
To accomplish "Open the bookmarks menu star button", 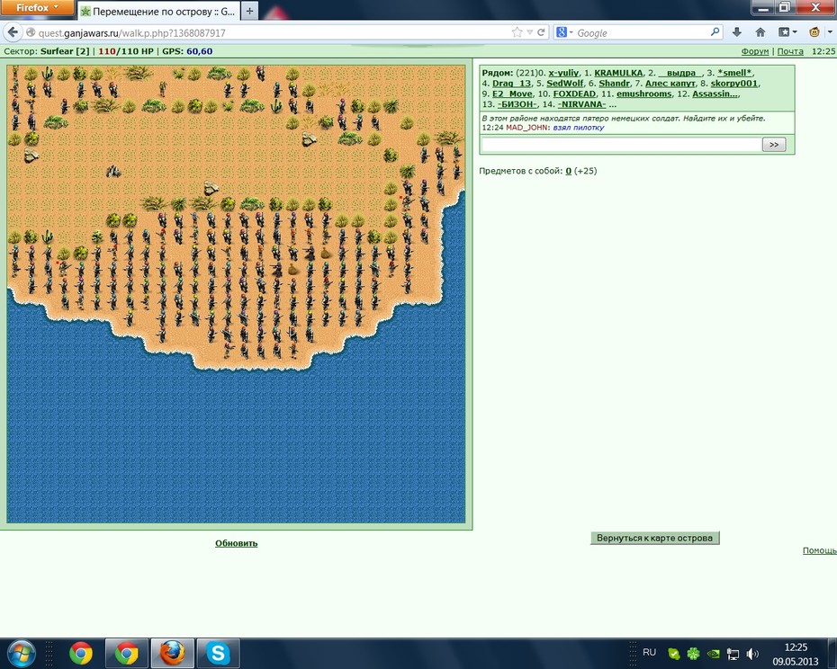I will [787, 32].
